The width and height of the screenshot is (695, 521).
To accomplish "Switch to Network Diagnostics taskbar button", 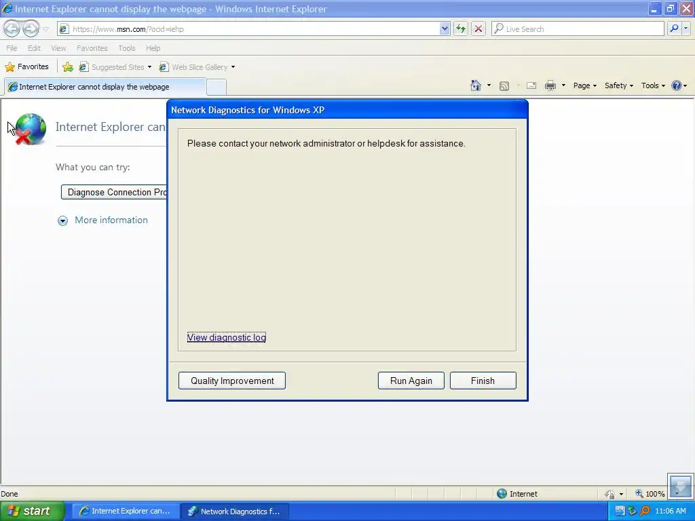I will pos(235,512).
